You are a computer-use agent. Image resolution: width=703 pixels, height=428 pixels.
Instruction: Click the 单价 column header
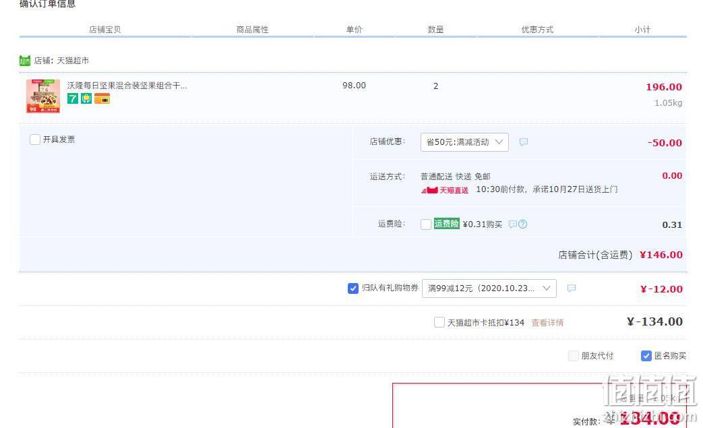pos(354,30)
